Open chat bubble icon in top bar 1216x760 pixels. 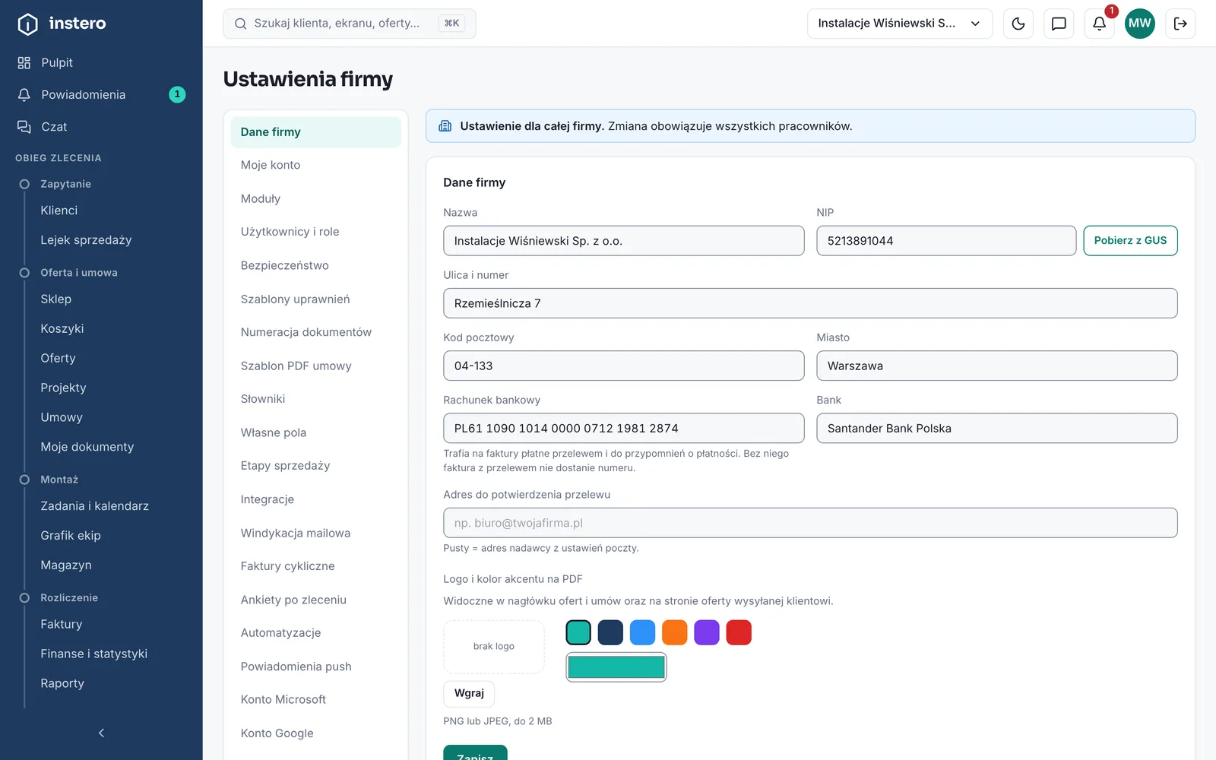(x=1059, y=24)
